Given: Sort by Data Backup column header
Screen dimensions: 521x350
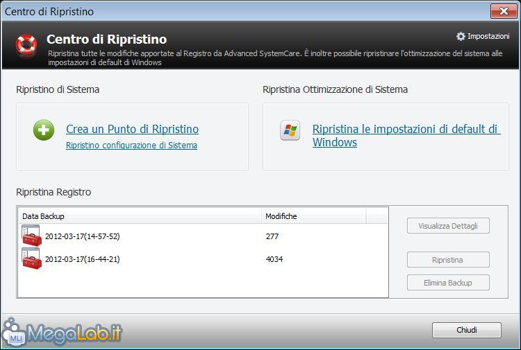Looking at the screenshot, I should click(x=139, y=216).
